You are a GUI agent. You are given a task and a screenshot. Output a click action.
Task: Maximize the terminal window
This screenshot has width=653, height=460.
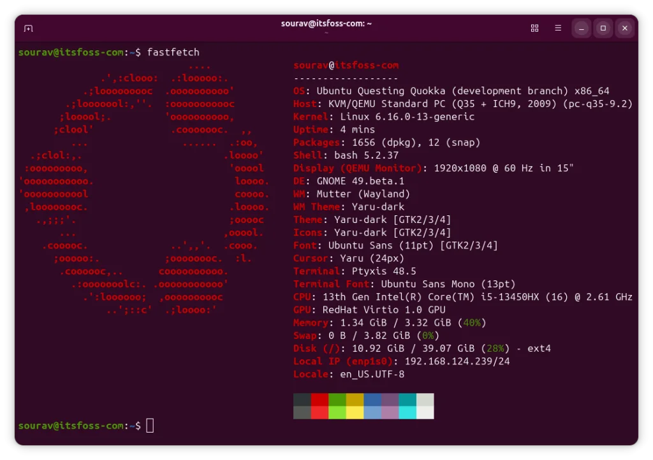[x=603, y=28]
